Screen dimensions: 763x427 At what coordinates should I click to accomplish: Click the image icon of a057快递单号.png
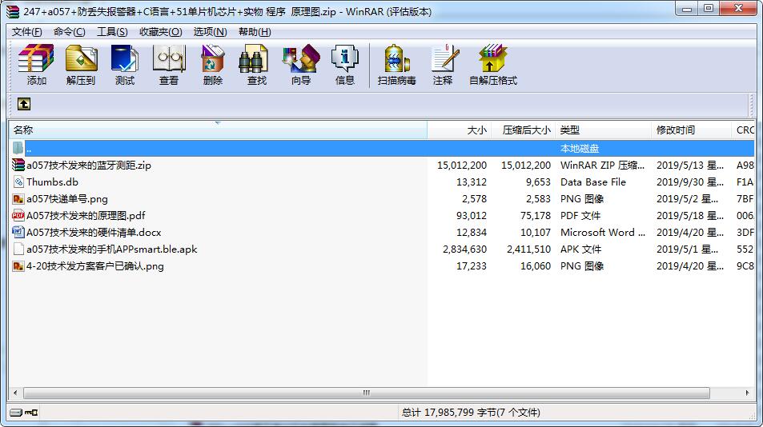pos(18,198)
